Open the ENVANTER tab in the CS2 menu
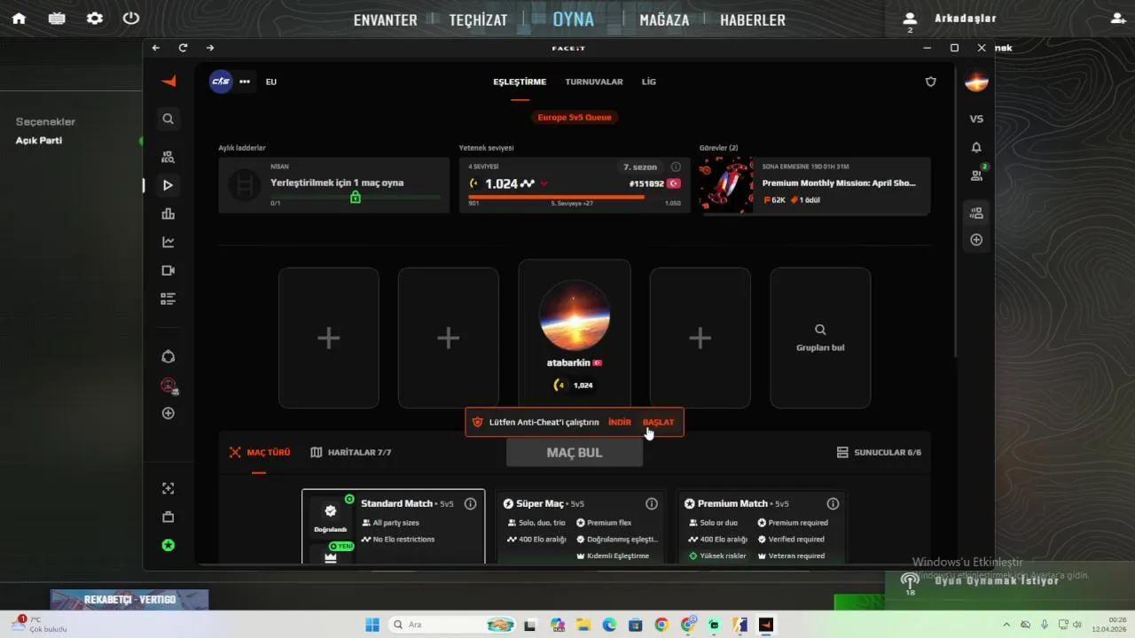 point(385,19)
